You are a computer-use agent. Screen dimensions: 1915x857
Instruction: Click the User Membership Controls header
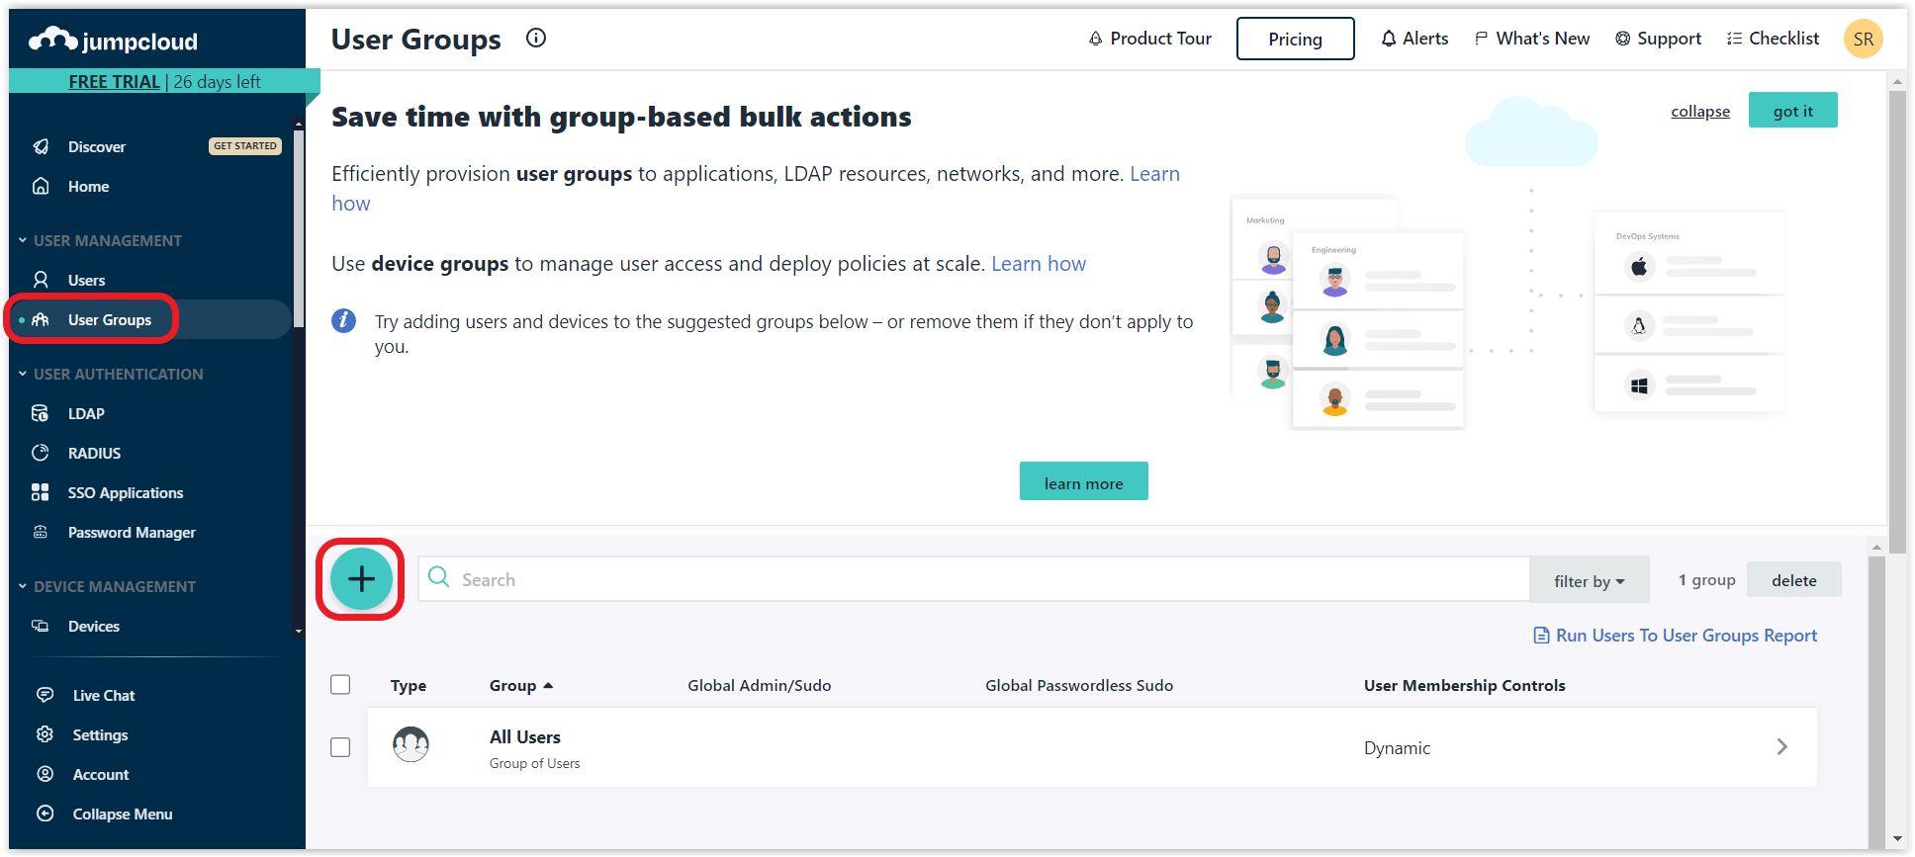click(x=1464, y=685)
